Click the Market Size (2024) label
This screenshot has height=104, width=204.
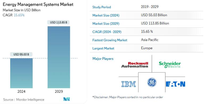(106, 15)
